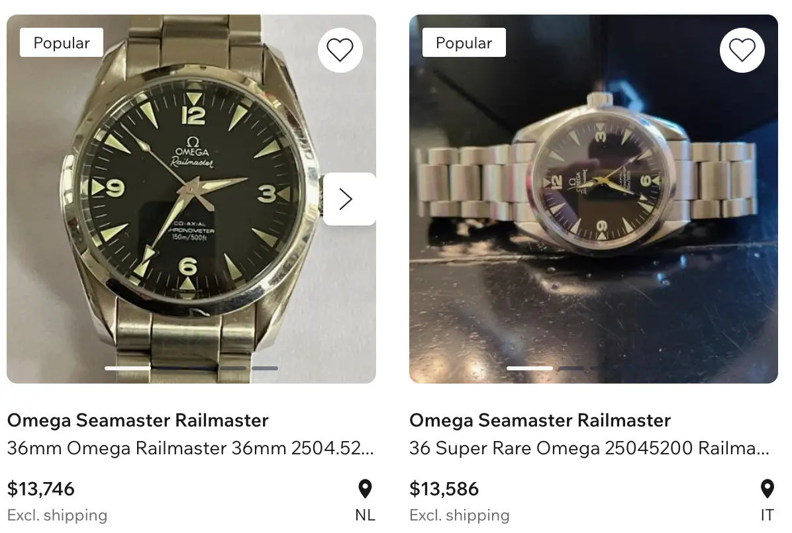Viewport: 792px width, 533px height.
Task: Select the active white carousel indicator on left photo
Action: [127, 368]
